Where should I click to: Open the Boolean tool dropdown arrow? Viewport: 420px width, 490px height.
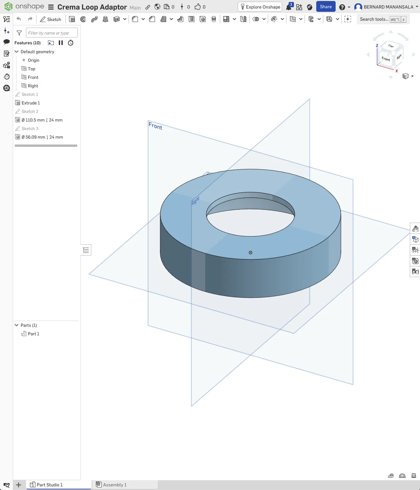[264, 19]
